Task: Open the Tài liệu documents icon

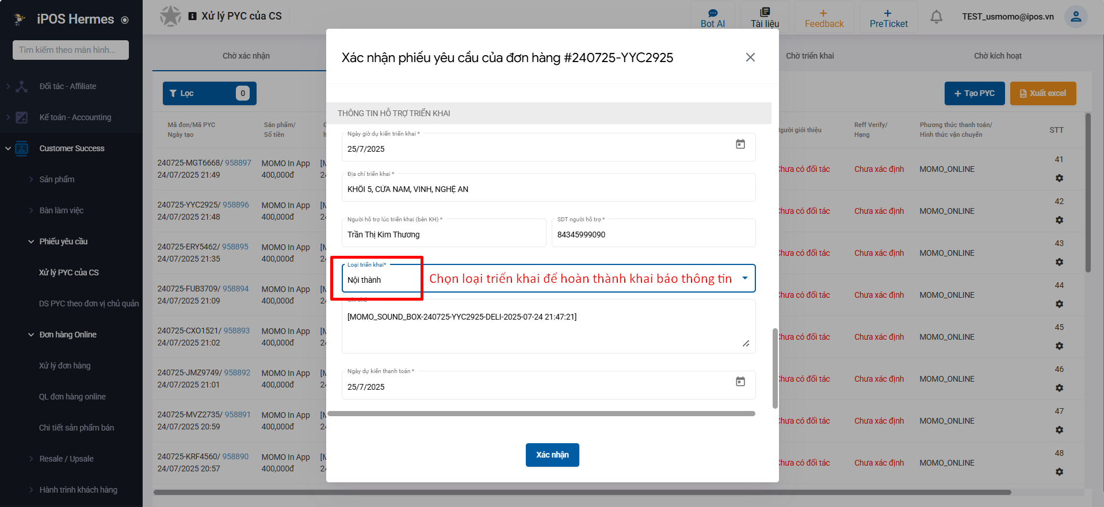Action: [x=765, y=13]
